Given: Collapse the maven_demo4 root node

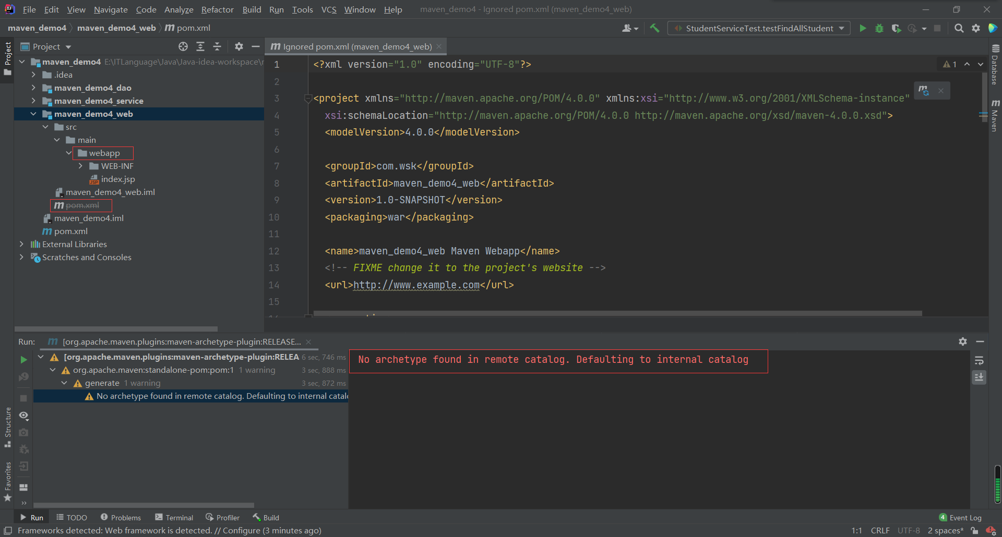Looking at the screenshot, I should point(22,62).
